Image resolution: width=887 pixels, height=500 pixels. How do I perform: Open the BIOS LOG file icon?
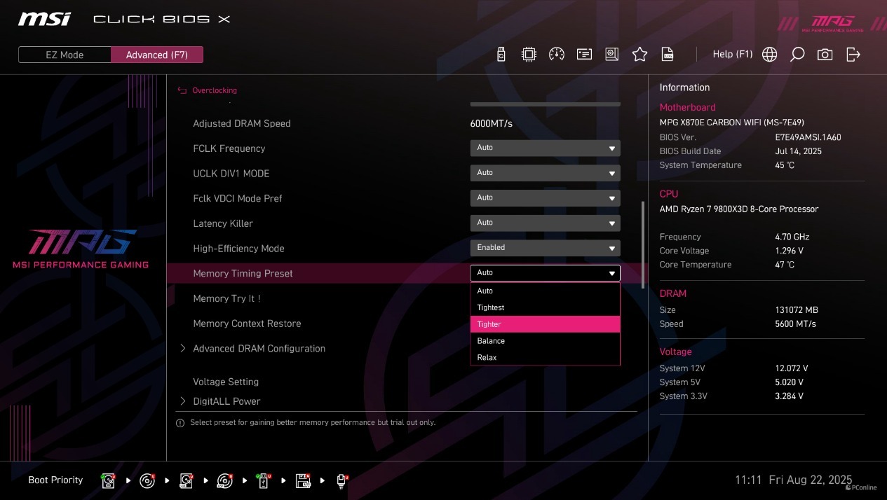(668, 55)
